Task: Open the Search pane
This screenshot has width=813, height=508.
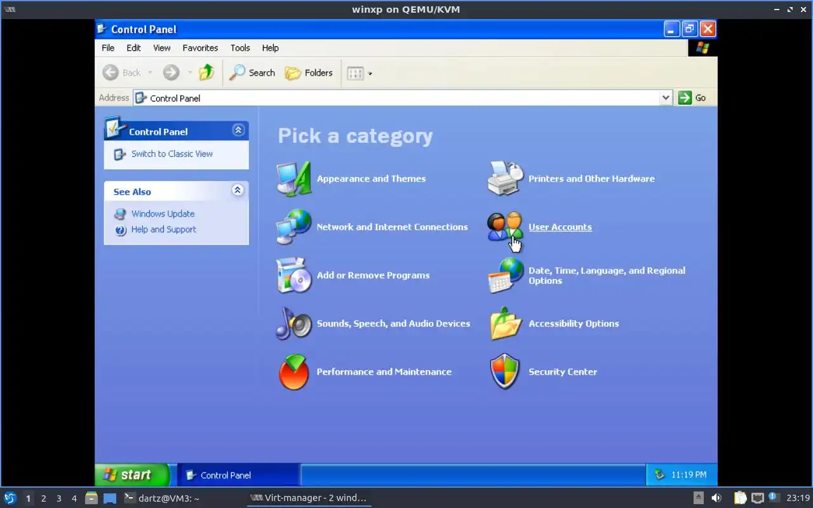Action: (x=252, y=73)
